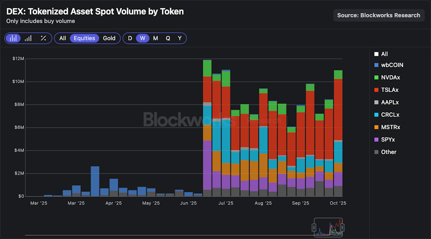Choose the Equities filter tab

pos(85,38)
